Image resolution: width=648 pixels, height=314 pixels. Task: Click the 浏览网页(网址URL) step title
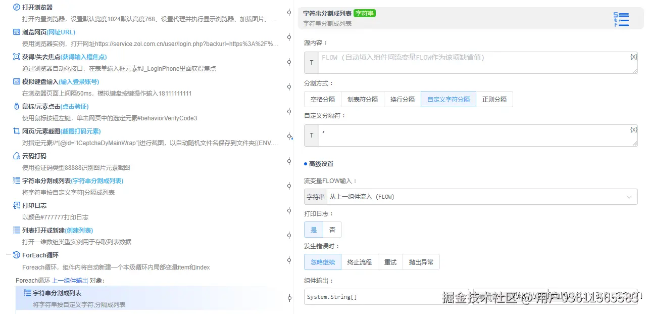[x=48, y=32]
